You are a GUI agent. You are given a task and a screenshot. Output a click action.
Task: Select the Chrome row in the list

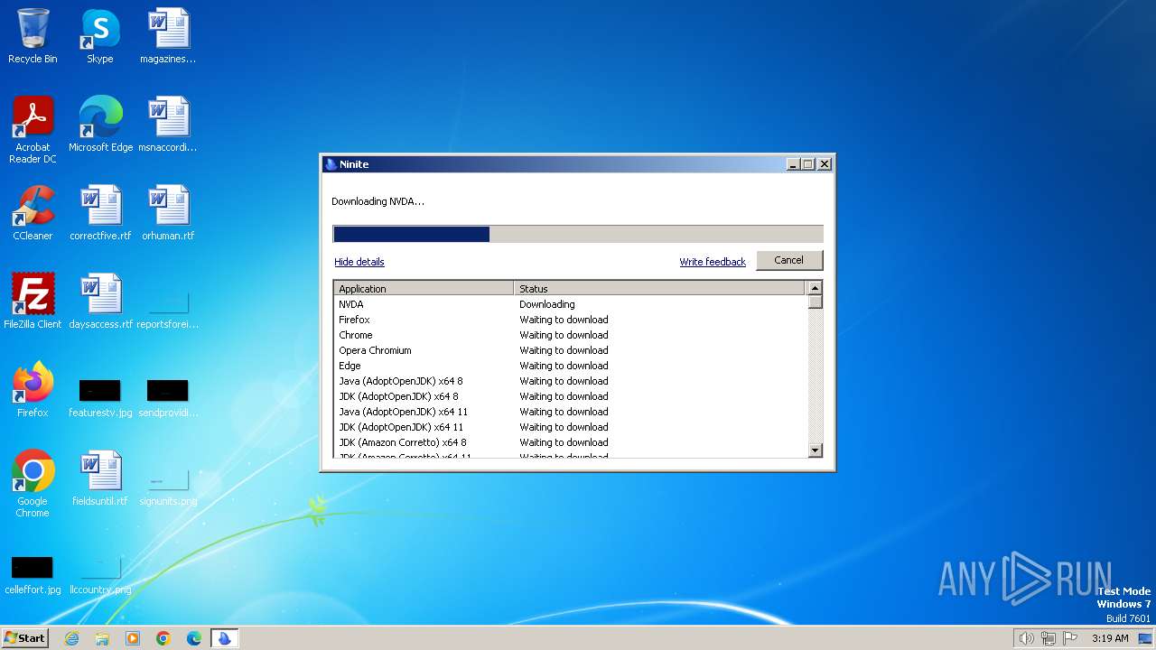(570, 335)
